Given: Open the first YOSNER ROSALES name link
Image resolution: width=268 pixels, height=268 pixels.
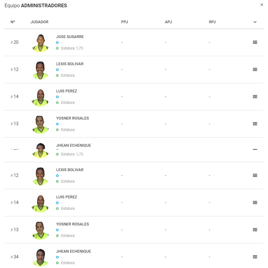Looking at the screenshot, I should 72,118.
